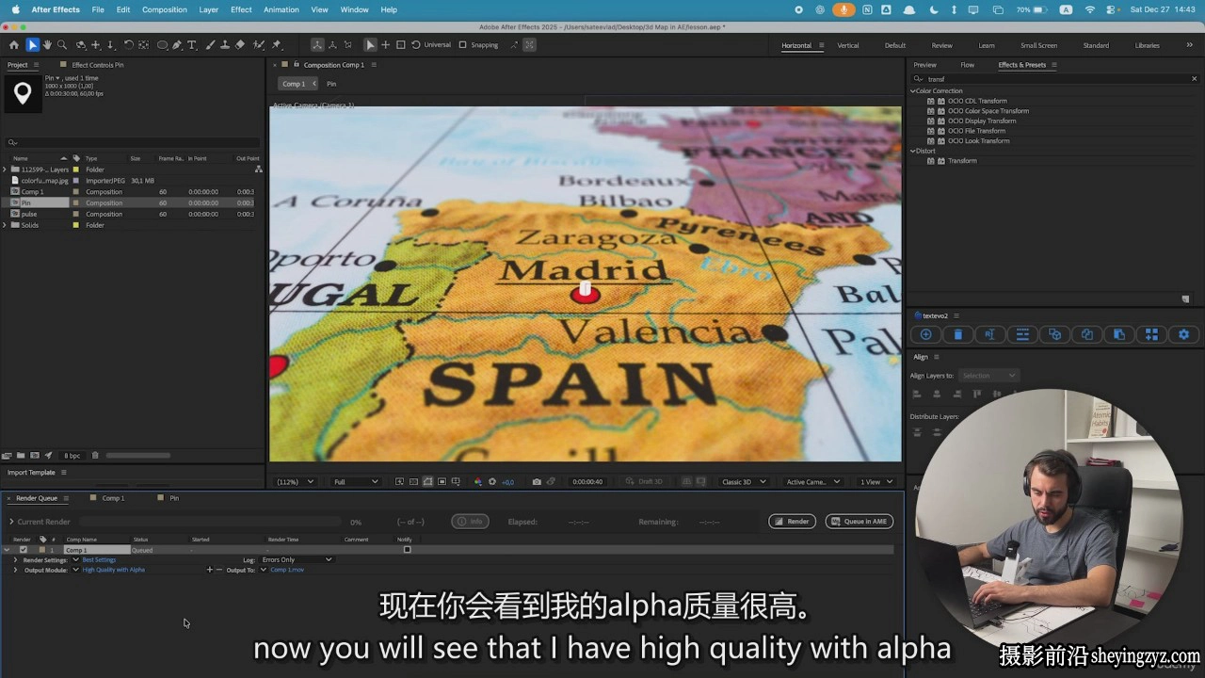Click the textevo2 text lines icon
This screenshot has width=1205, height=678.
tap(1021, 334)
